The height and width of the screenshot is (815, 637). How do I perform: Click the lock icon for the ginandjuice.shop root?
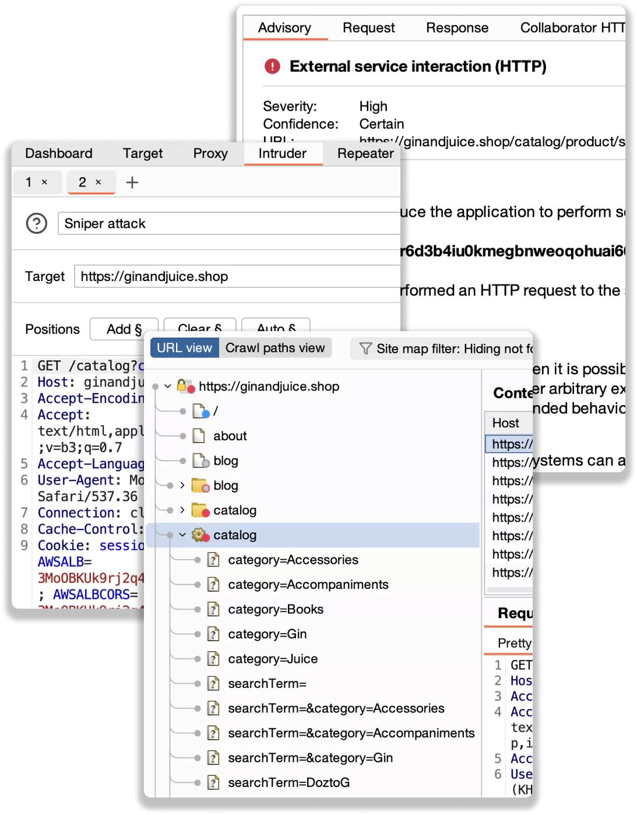(185, 386)
